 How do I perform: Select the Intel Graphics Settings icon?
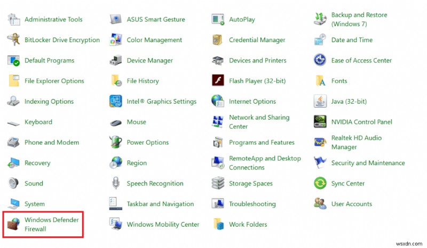[x=116, y=101]
